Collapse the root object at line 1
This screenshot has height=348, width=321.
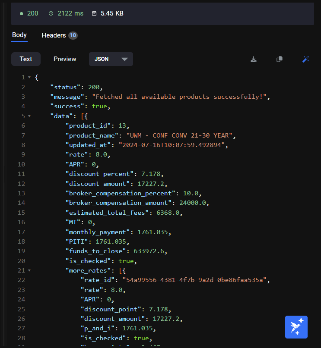tap(29, 78)
